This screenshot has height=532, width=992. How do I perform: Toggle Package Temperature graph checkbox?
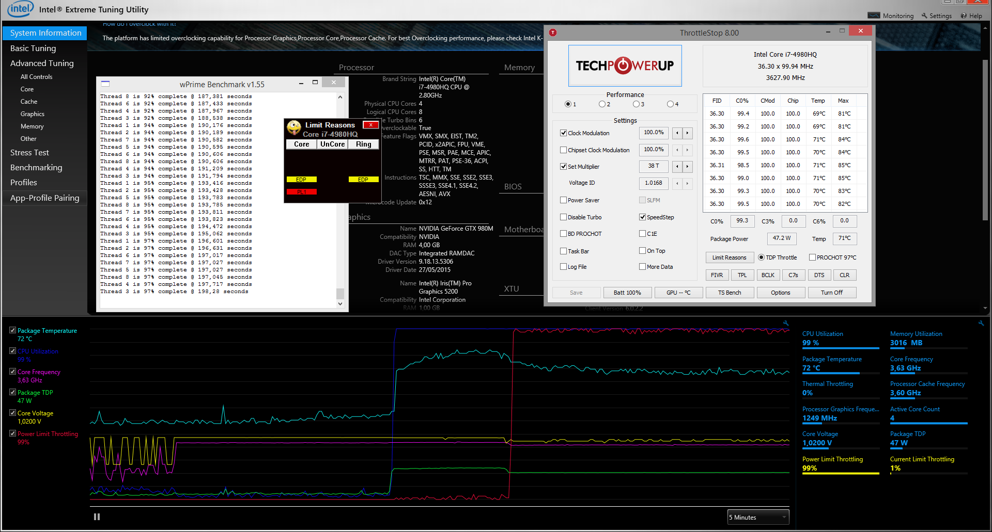point(13,330)
